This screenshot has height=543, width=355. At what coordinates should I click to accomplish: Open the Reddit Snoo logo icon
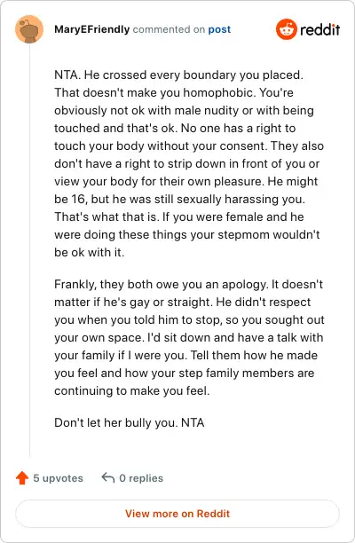287,29
